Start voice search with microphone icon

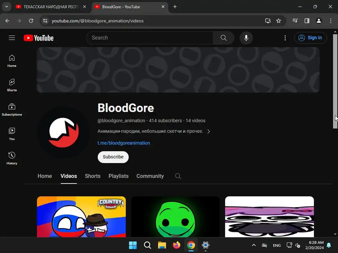(x=246, y=38)
